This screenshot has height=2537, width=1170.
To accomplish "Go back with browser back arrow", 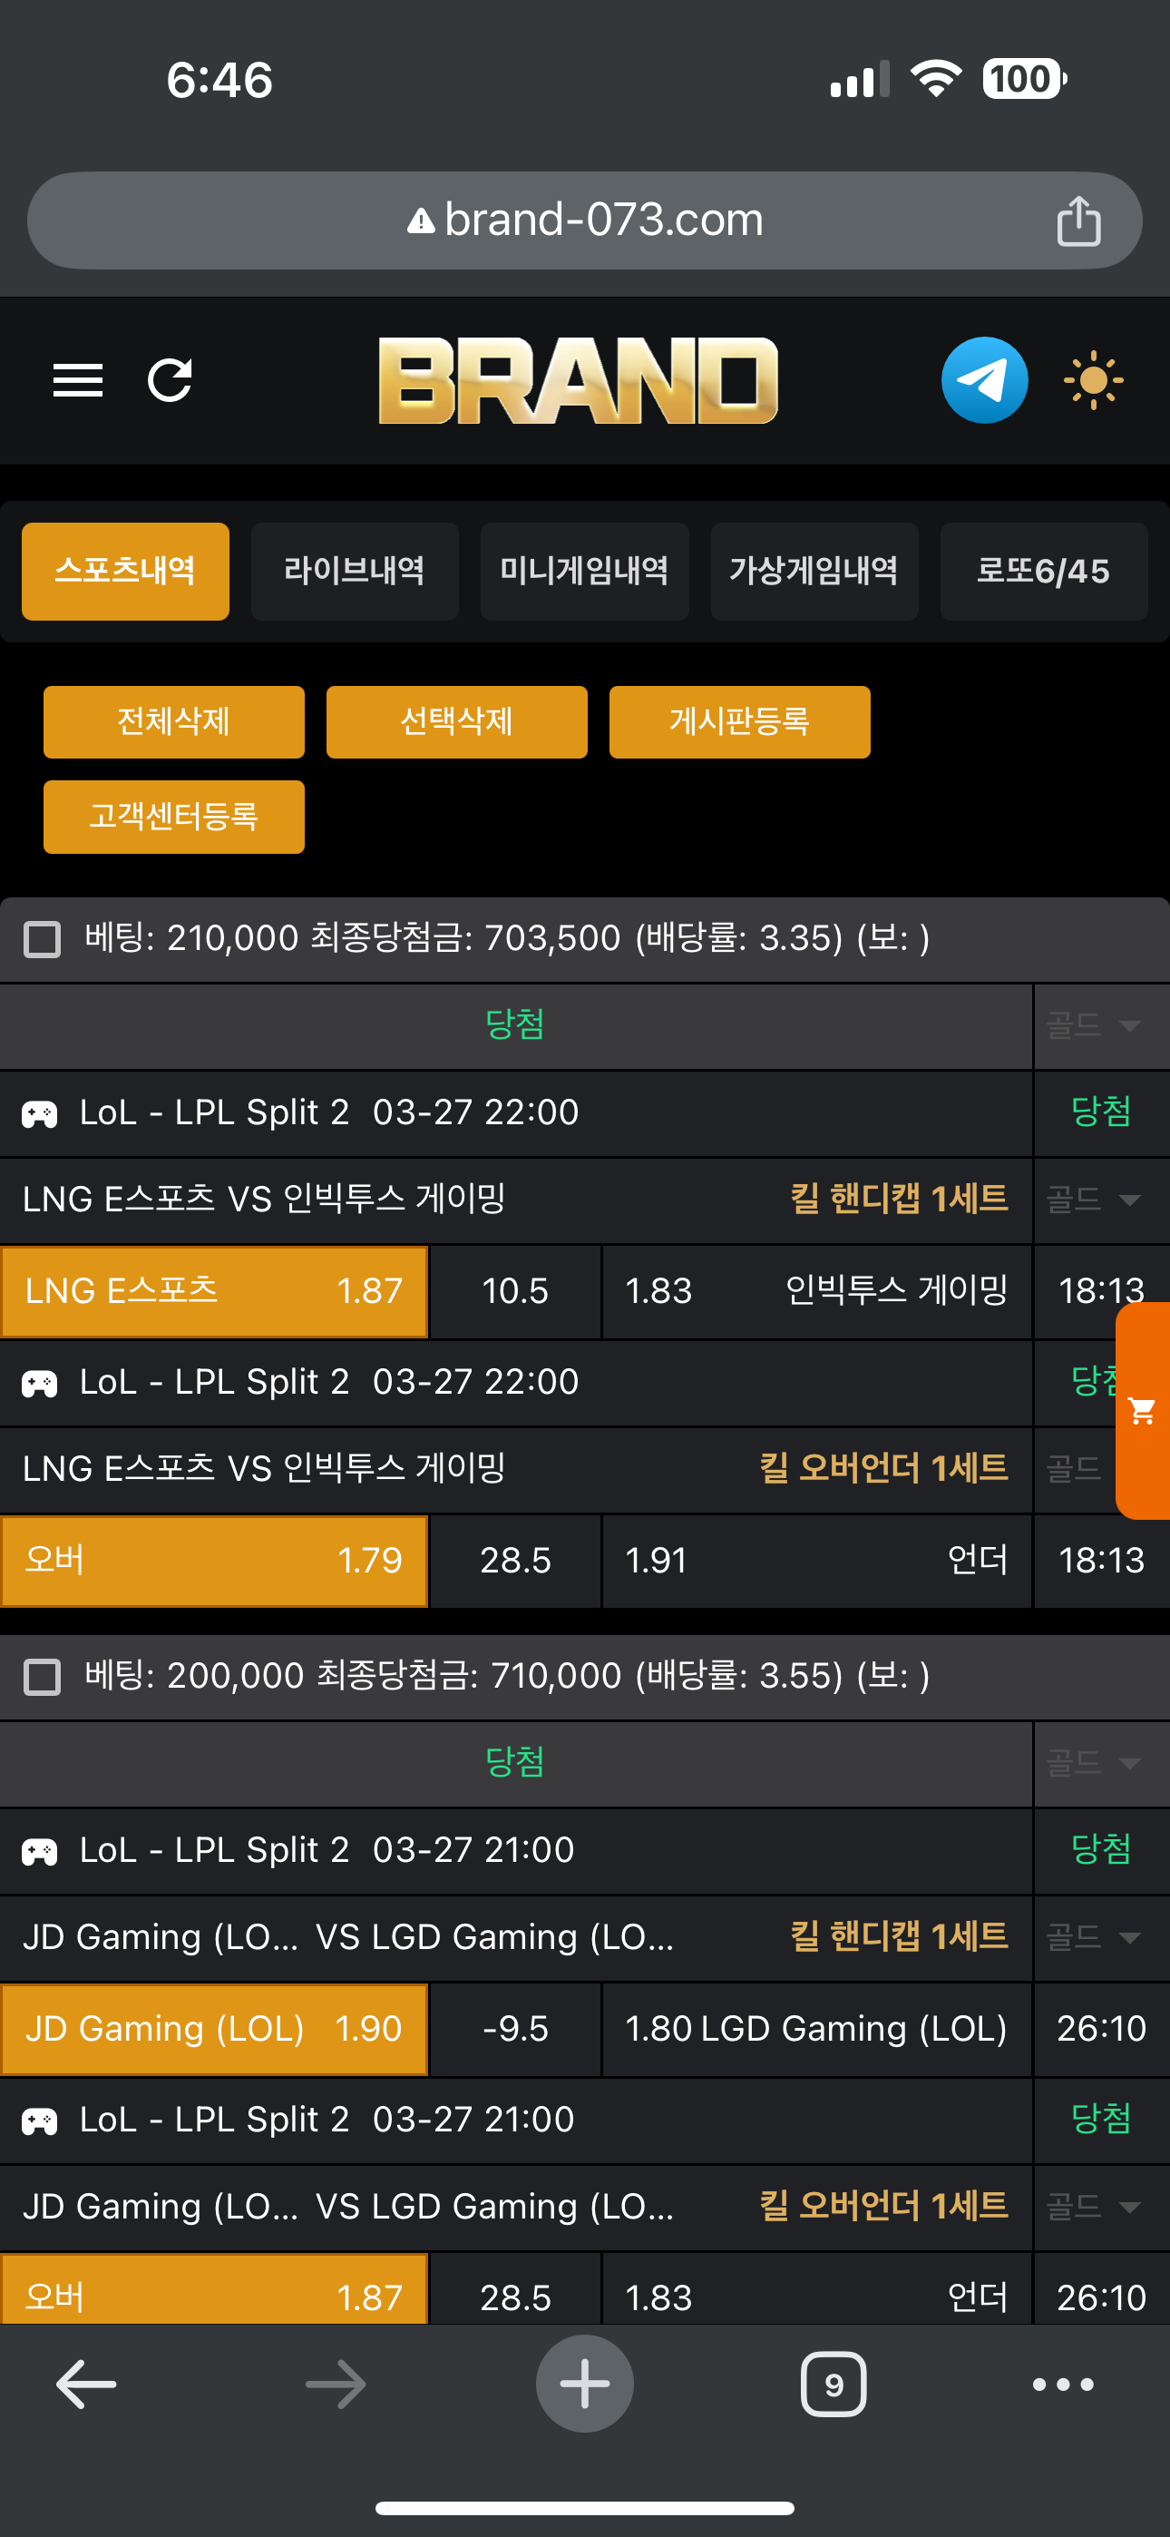I will click(x=87, y=2385).
